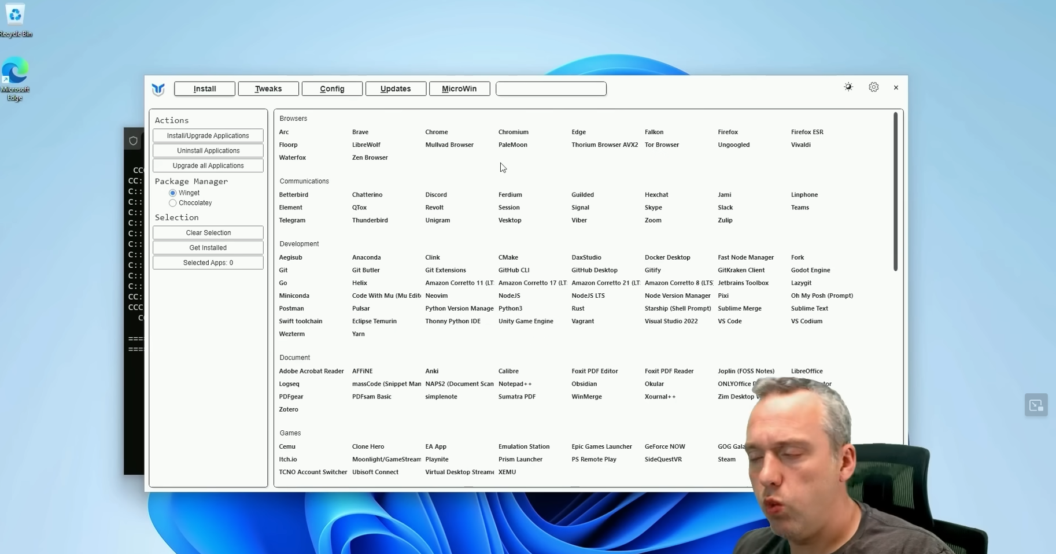The width and height of the screenshot is (1056, 554).
Task: Pick Notepad++ in Document list
Action: [x=515, y=384]
